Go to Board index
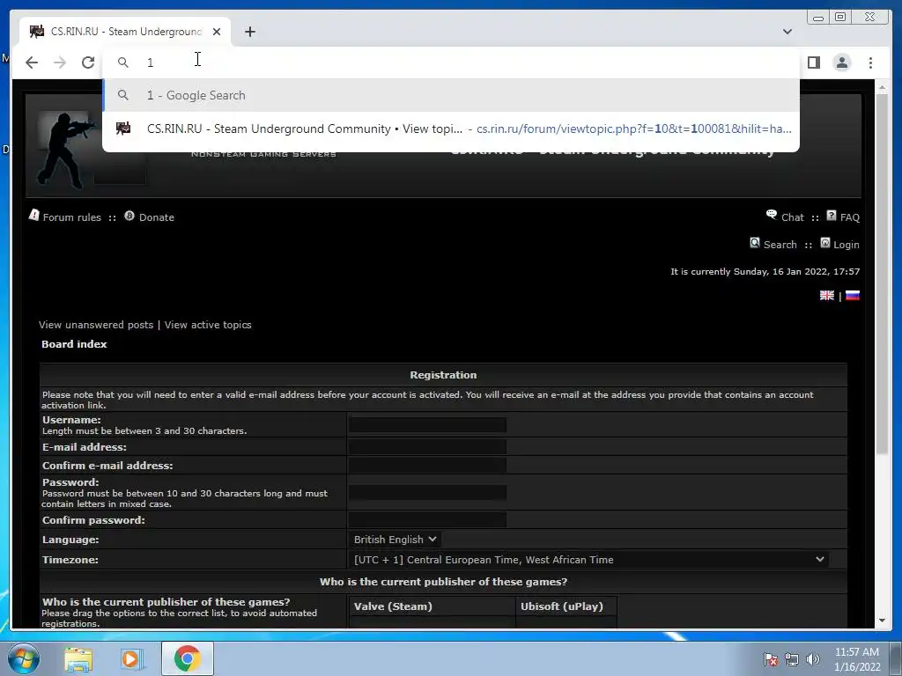The width and height of the screenshot is (902, 676). 74,344
